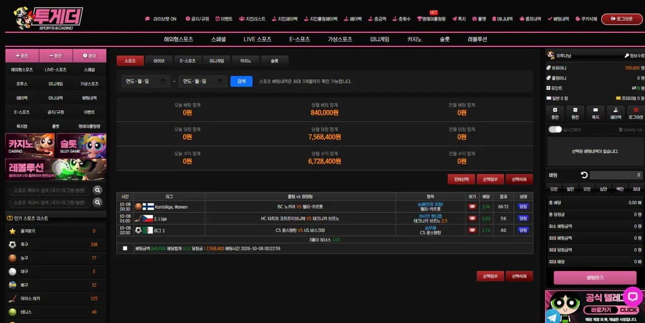Open the start date picker calendar

point(163,81)
